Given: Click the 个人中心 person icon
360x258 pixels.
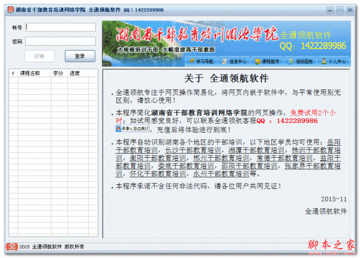Looking at the screenshot, I should (324, 61).
